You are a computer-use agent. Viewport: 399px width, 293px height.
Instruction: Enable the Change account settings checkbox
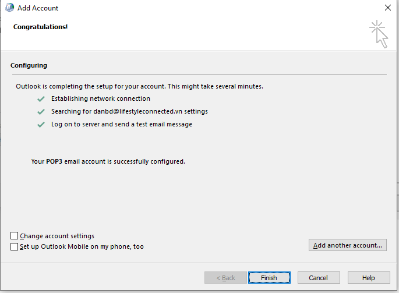tap(15, 236)
